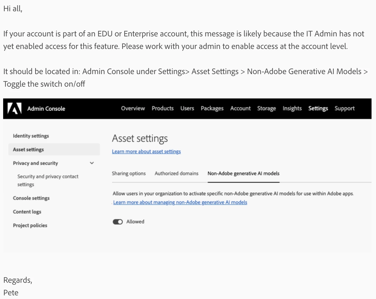
Task: Click the Adobe logo icon
Action: tap(14, 108)
